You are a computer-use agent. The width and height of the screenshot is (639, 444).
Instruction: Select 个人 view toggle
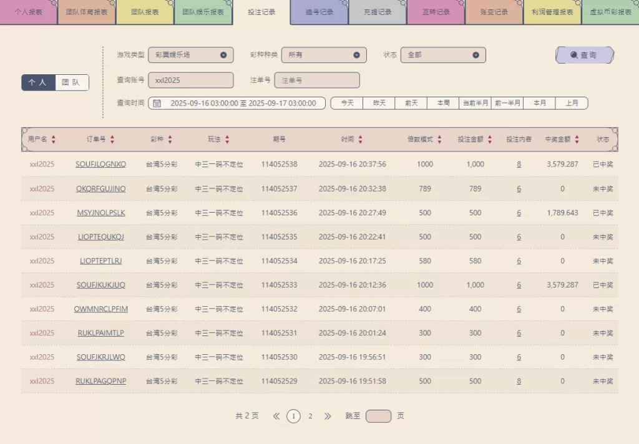pyautogui.click(x=39, y=82)
